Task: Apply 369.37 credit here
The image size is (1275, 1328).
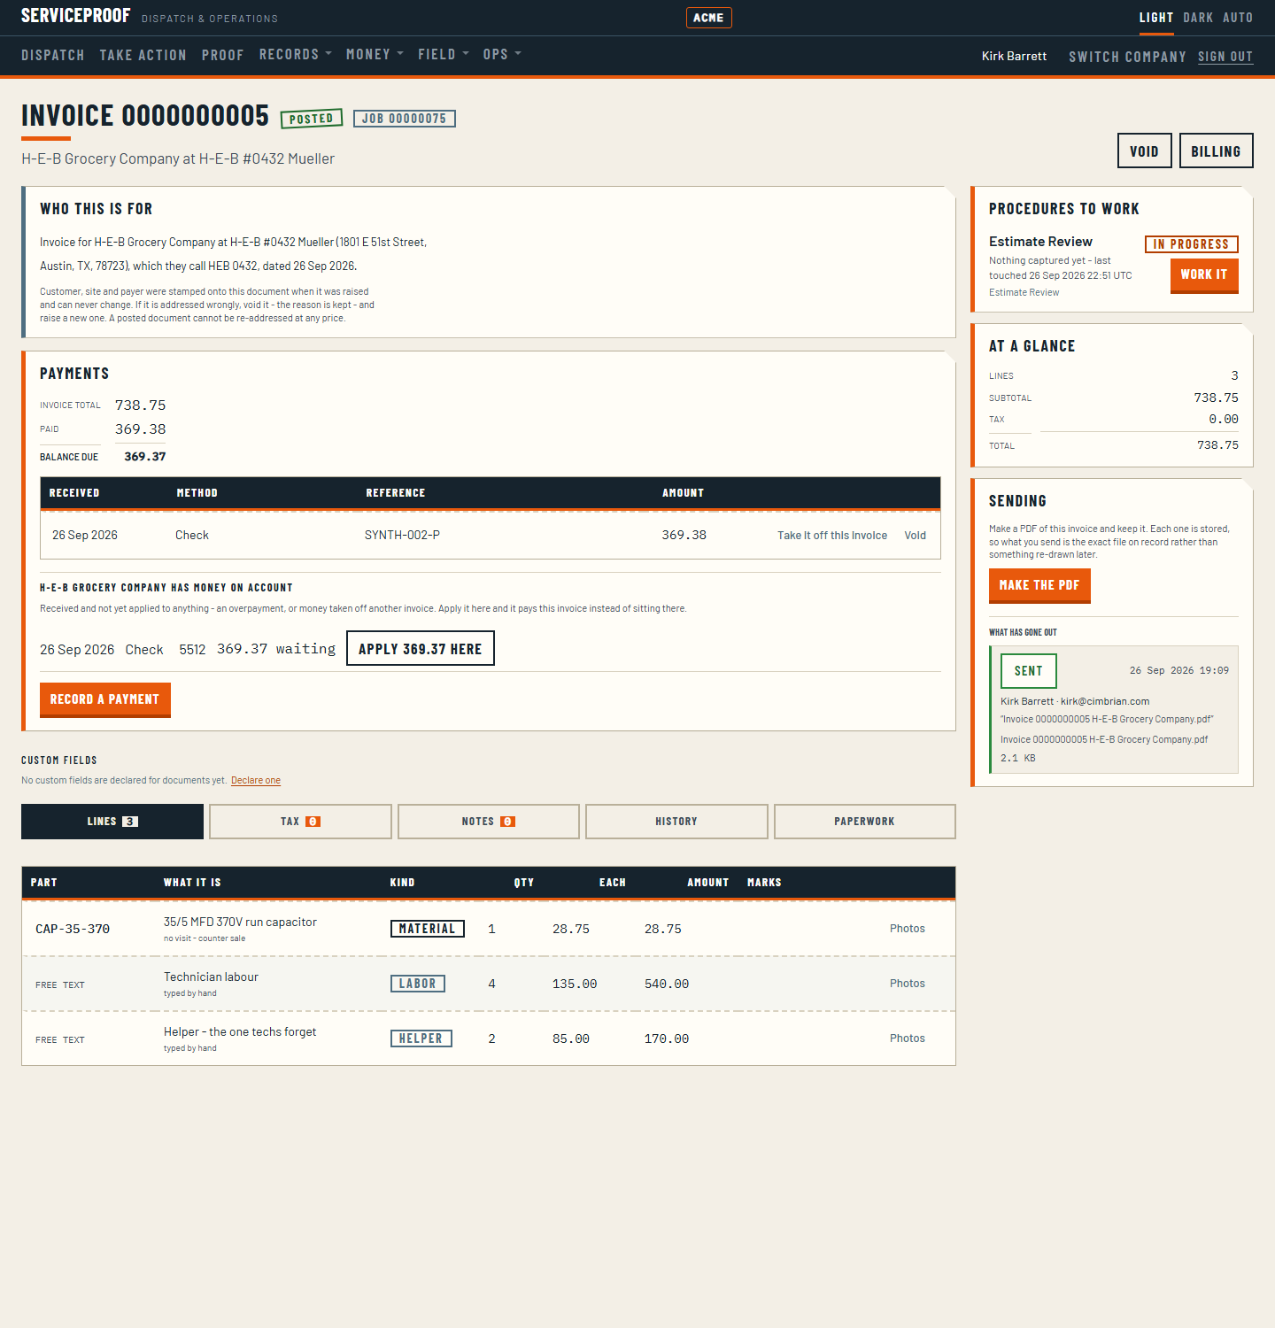Action: (421, 648)
